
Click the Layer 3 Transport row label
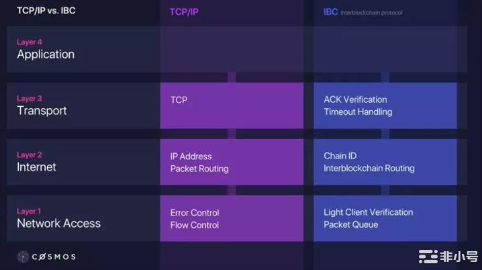tap(42, 105)
